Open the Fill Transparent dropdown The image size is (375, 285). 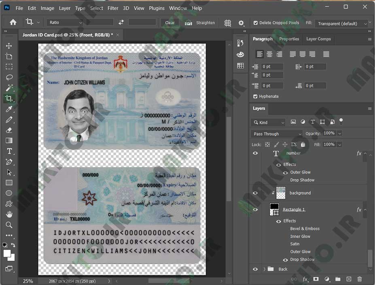[x=341, y=23]
